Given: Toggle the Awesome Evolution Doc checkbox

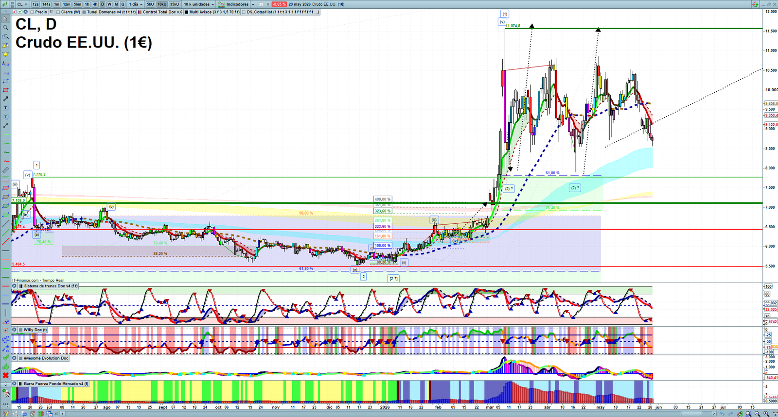Looking at the screenshot, I should pyautogui.click(x=21, y=358).
